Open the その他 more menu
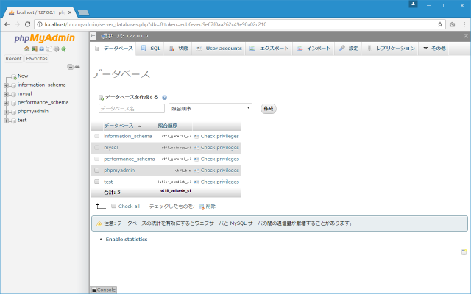This screenshot has height=294, width=471. click(x=434, y=49)
